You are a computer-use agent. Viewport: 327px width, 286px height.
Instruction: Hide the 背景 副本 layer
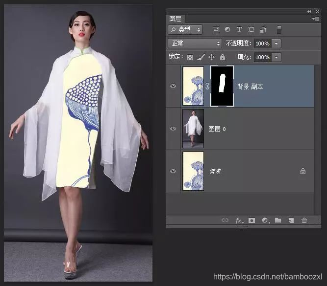(x=173, y=86)
